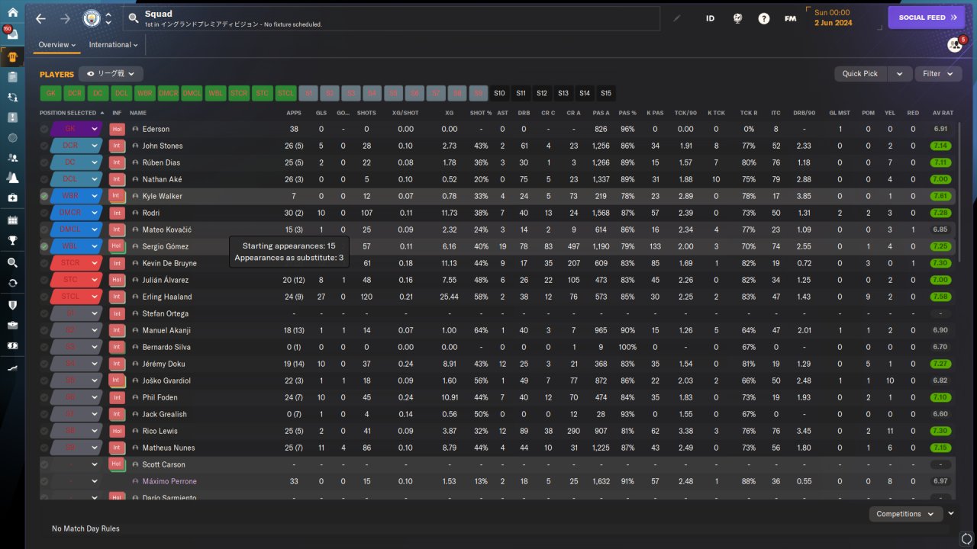Open the Medical Centre icon in the sidebar
977x549 pixels.
[x=12, y=197]
